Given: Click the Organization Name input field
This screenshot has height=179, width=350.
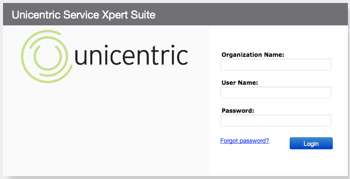Looking at the screenshot, I should [x=276, y=65].
